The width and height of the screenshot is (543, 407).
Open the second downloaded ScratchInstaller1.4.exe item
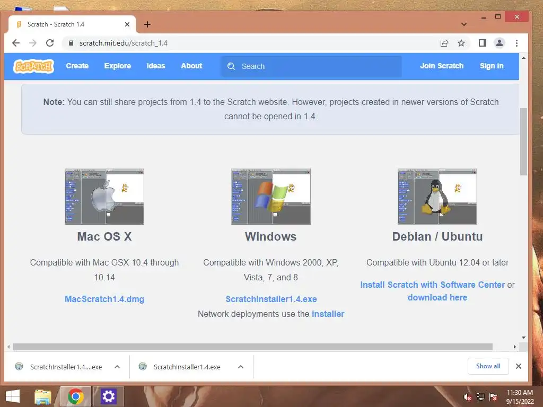180,367
